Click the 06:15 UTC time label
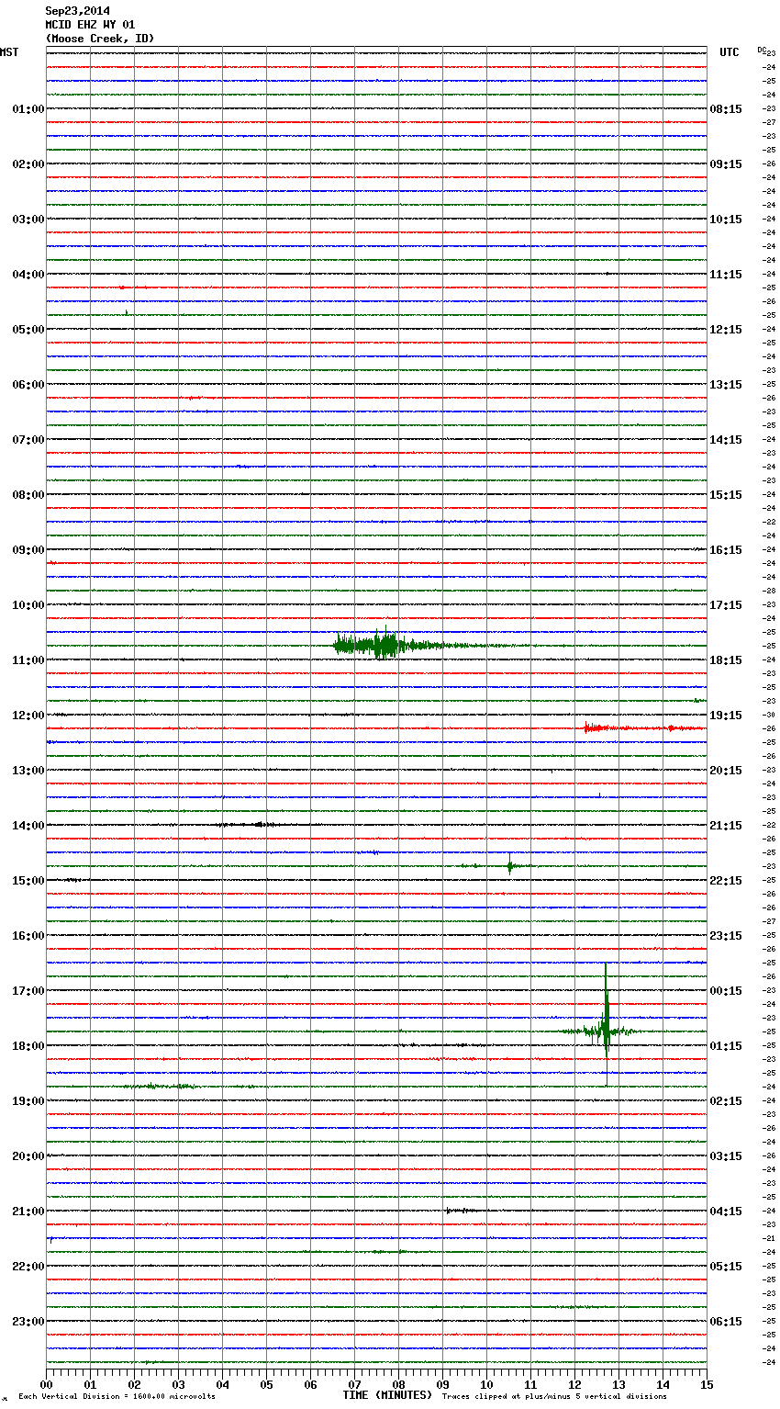This screenshot has height=1409, width=780. click(x=726, y=1322)
